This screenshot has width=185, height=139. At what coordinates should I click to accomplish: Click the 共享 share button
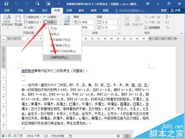(175, 10)
